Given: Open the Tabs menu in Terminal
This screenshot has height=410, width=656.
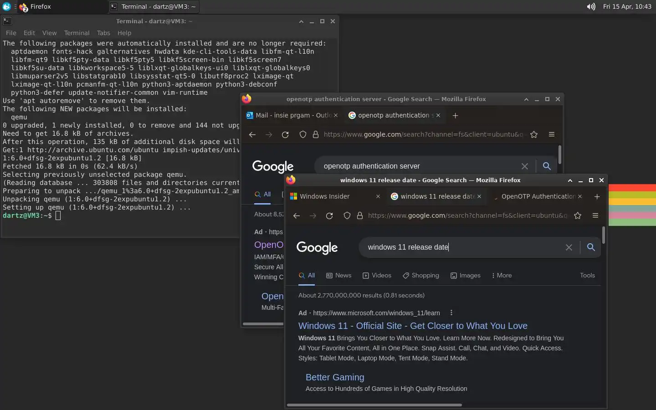Looking at the screenshot, I should point(103,33).
